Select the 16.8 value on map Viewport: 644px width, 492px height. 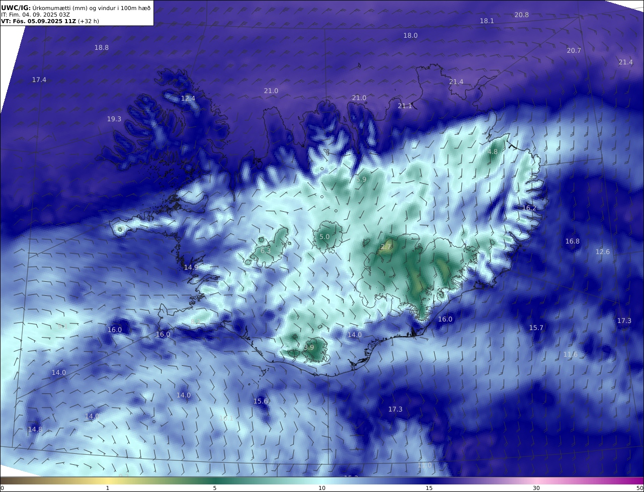573,241
